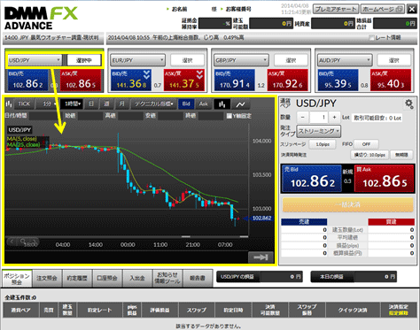Open the テクニカル指標 dropdown
The width and height of the screenshot is (420, 330).
pos(153,104)
